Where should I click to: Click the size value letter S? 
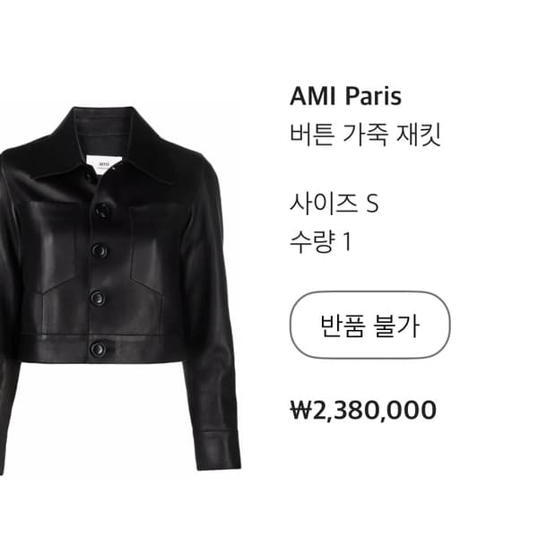(372, 204)
